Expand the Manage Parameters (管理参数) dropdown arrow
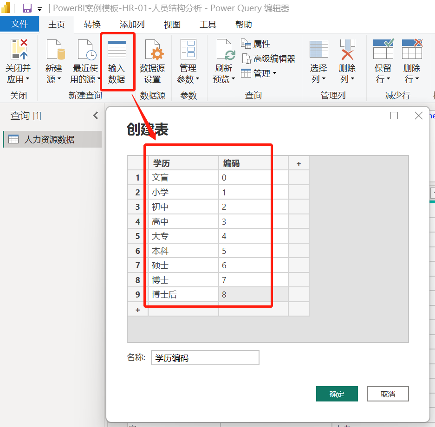This screenshot has width=435, height=427. (197, 78)
